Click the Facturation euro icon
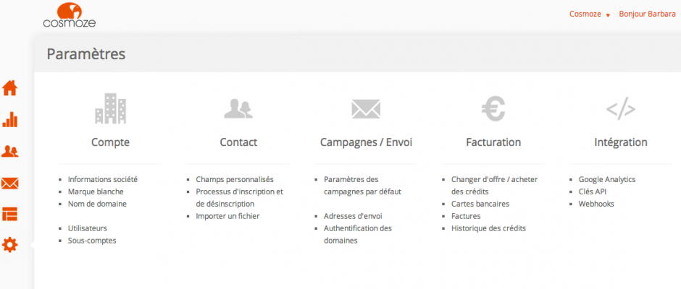This screenshot has height=289, width=681. (493, 109)
